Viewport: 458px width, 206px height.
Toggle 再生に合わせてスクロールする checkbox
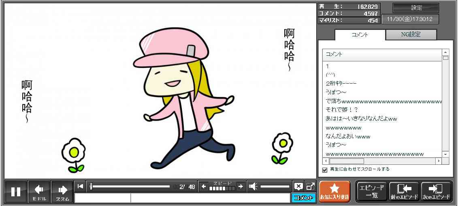pos(325,170)
